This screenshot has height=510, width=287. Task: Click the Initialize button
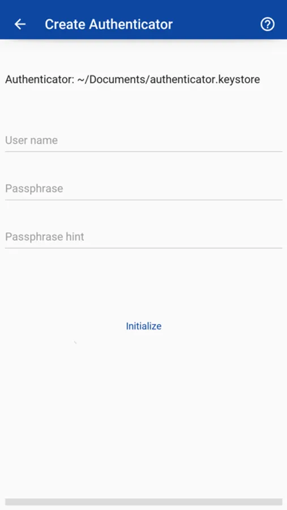(x=144, y=326)
